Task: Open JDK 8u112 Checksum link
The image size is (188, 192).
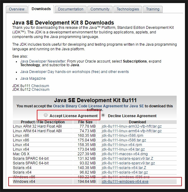Action: [x=40, y=90]
